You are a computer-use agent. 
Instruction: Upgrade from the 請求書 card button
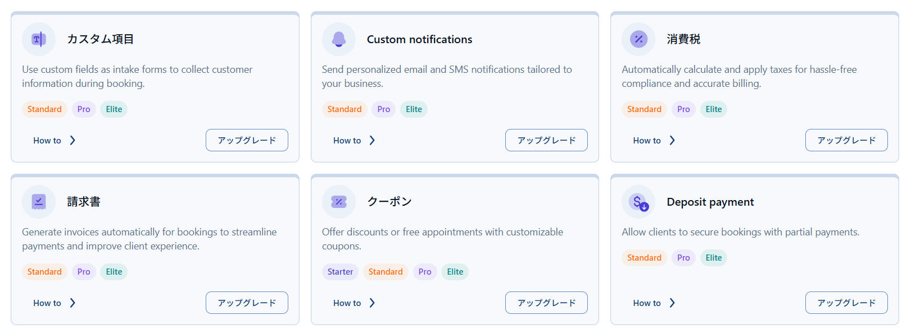point(247,303)
